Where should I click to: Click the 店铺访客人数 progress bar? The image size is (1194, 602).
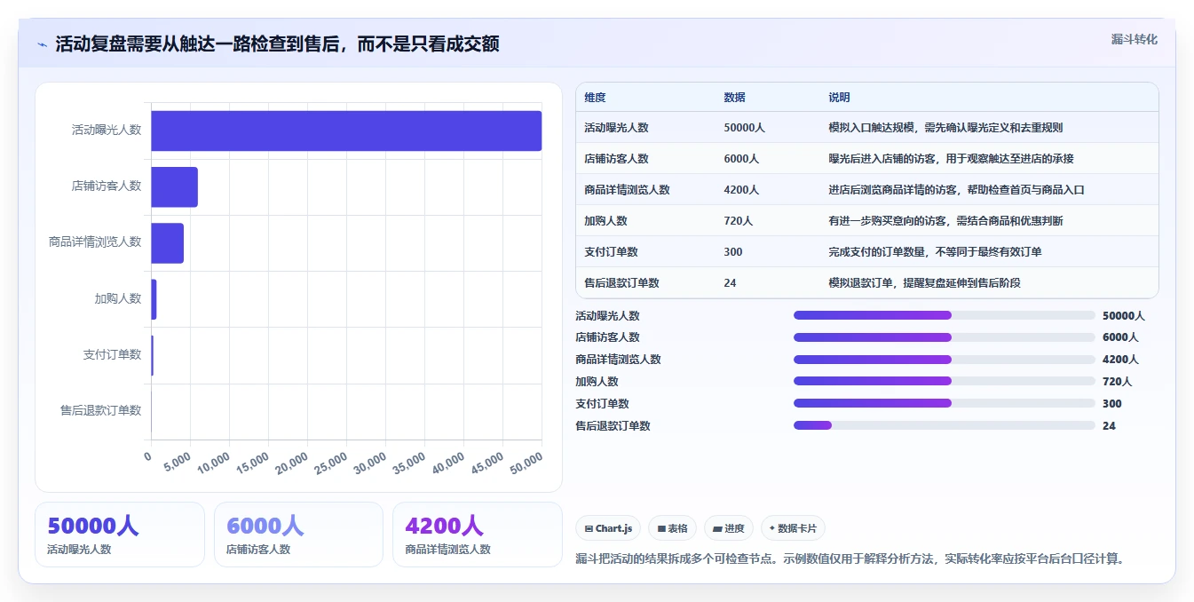click(945, 337)
